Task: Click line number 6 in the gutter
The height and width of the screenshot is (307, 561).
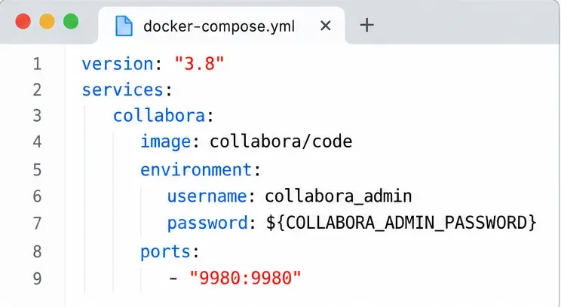Action: pyautogui.click(x=37, y=196)
